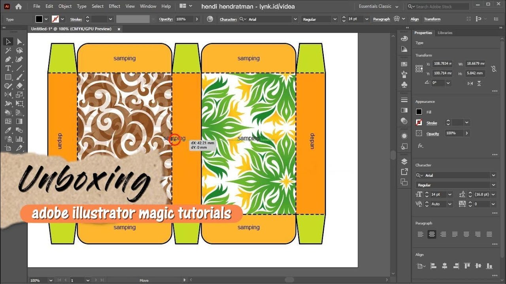Toggle align center paragraph
The height and width of the screenshot is (284, 506).
point(432,234)
